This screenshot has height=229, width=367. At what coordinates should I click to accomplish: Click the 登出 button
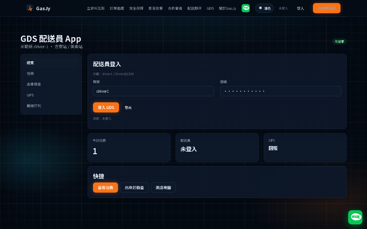[x=128, y=108]
